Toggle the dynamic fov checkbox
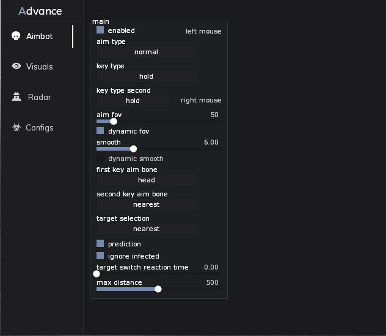The height and width of the screenshot is (336, 386). pos(100,131)
